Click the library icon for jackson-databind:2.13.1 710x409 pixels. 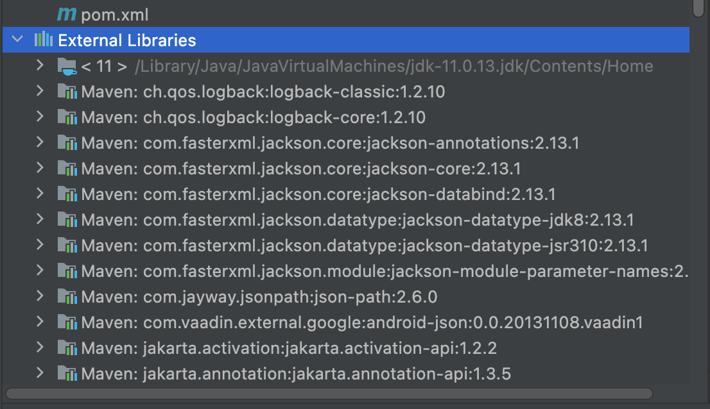(x=67, y=194)
